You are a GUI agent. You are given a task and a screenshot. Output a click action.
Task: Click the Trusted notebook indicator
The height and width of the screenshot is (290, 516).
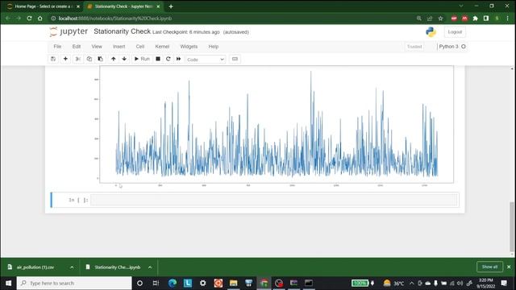(414, 47)
